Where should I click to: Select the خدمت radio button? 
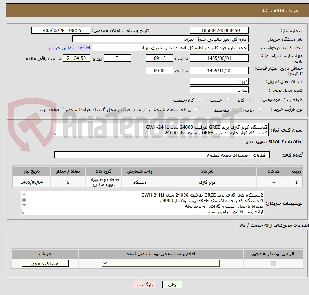click(x=228, y=100)
